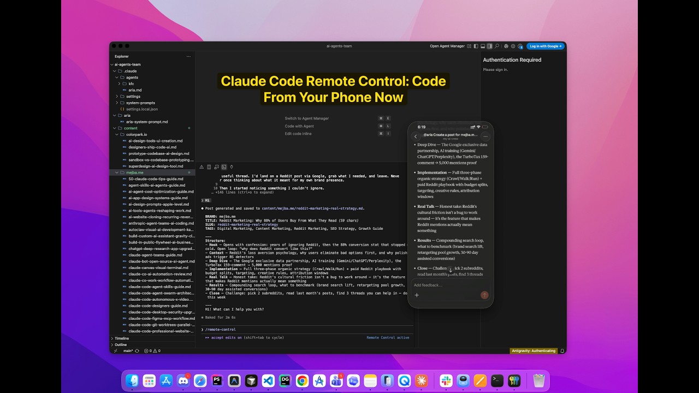Open aria.md file
The width and height of the screenshot is (699, 393).
[135, 90]
